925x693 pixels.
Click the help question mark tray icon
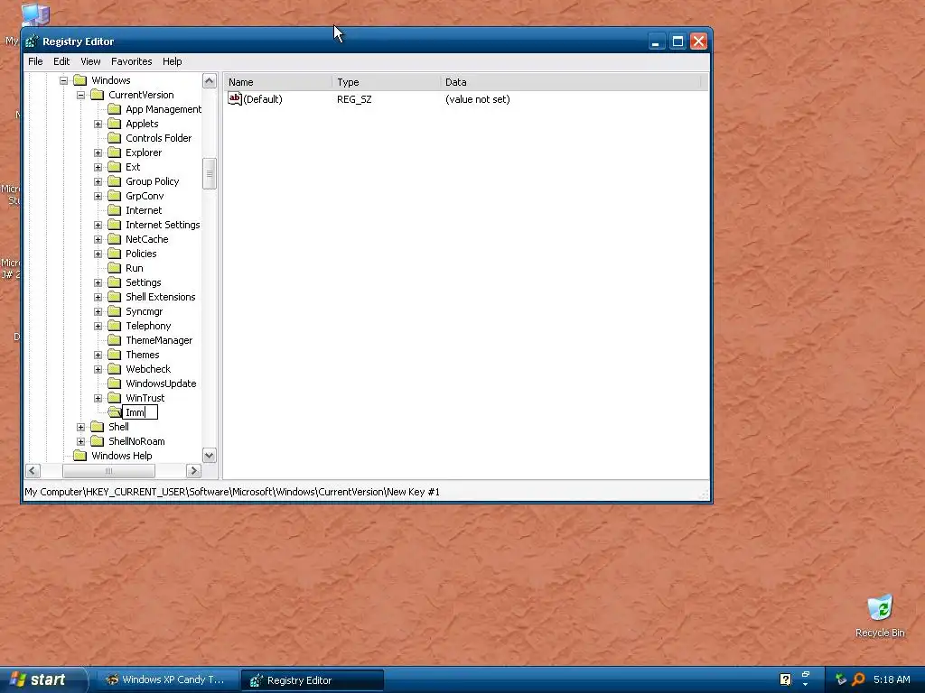point(785,679)
